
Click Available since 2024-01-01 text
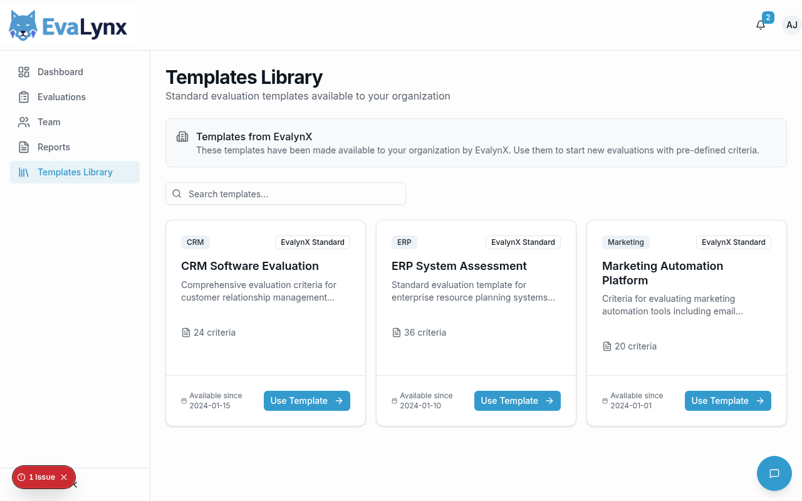[637, 401]
